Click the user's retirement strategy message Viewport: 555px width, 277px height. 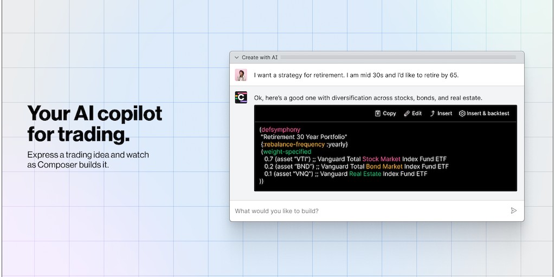(x=356, y=75)
